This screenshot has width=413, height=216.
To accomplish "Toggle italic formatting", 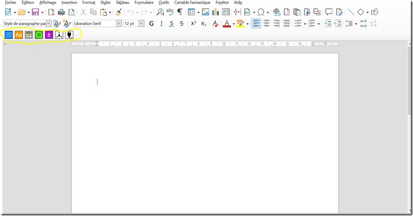I will click(161, 24).
